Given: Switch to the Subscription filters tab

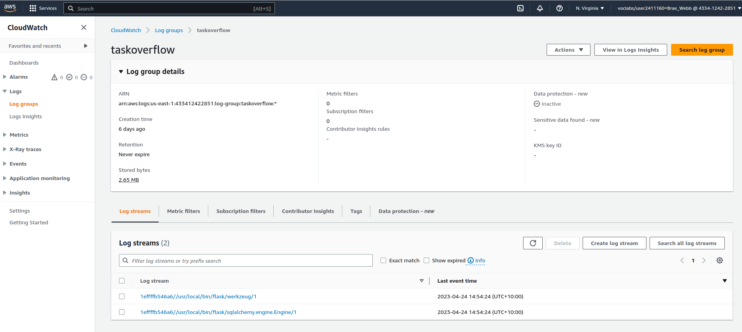Looking at the screenshot, I should 241,211.
